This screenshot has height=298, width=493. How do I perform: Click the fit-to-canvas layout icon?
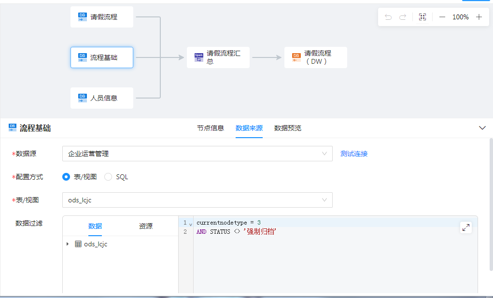point(423,17)
